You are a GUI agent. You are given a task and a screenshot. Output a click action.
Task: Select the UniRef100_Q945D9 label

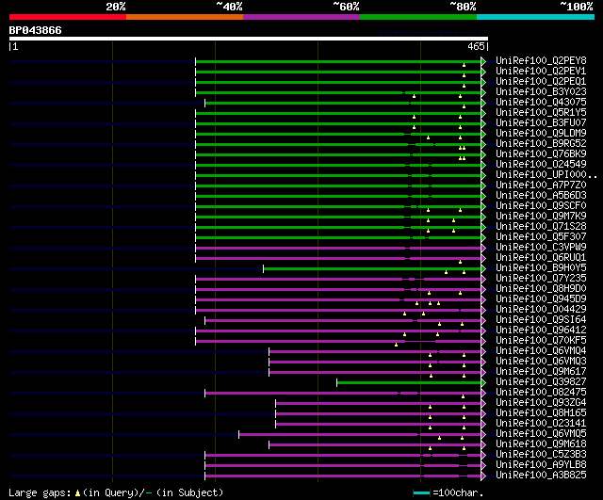pyautogui.click(x=541, y=299)
